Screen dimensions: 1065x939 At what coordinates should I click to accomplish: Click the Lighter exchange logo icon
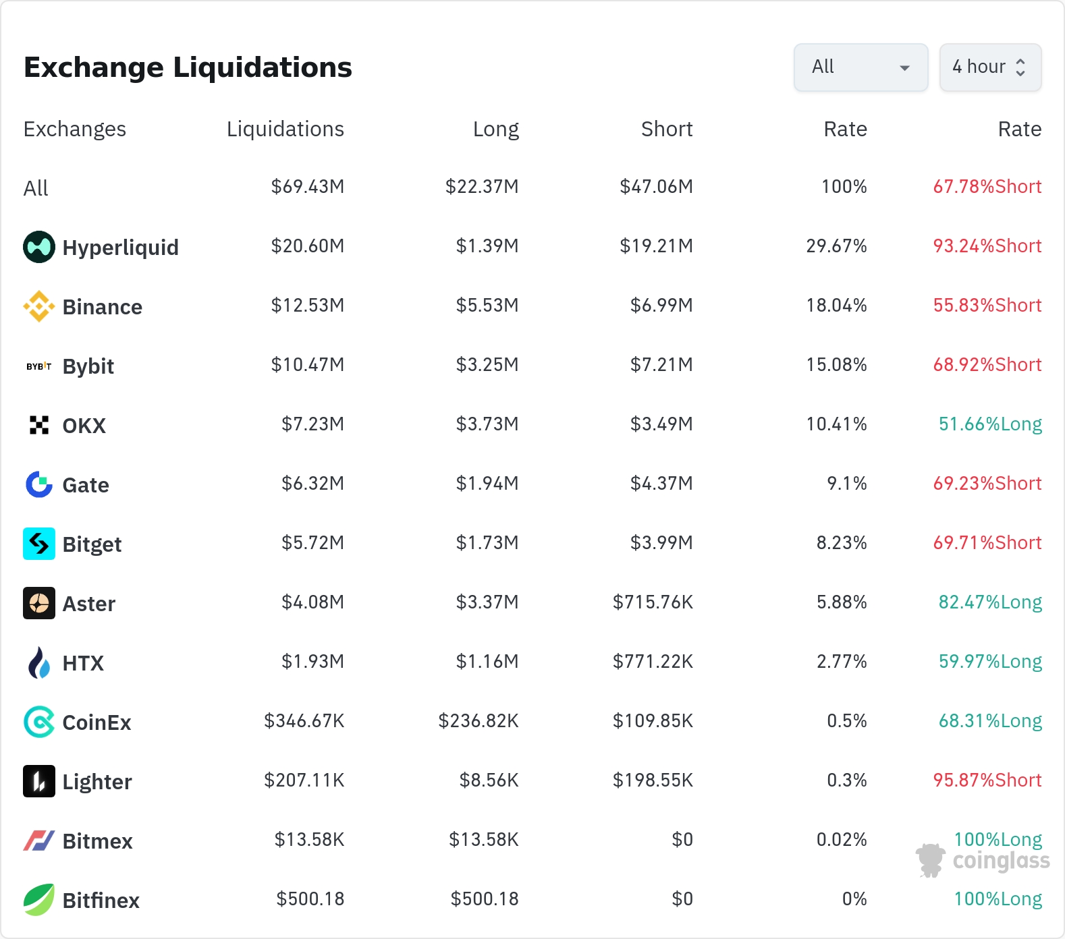[x=39, y=781]
